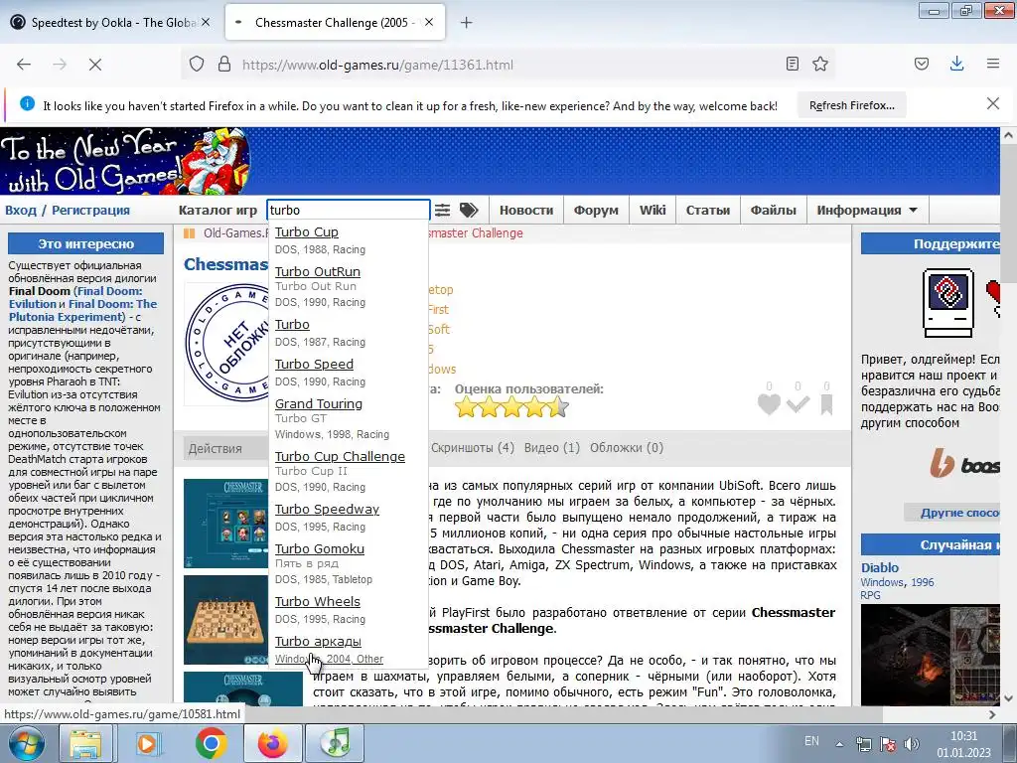This screenshot has width=1017, height=763.
Task: Toggle reader view icon
Action: pos(792,64)
